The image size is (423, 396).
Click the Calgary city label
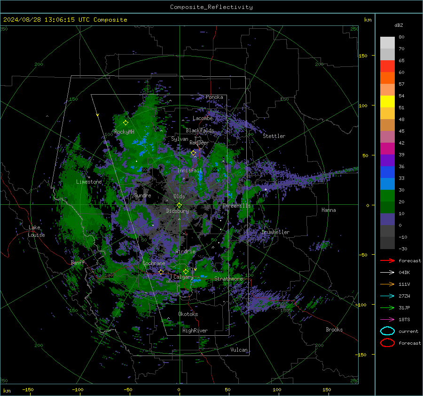(183, 277)
